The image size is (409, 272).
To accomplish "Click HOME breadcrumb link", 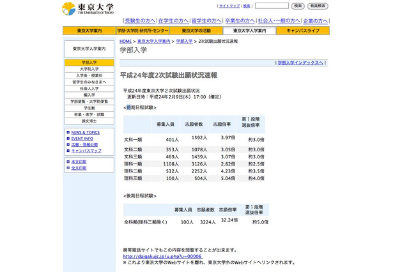I will coord(125,41).
